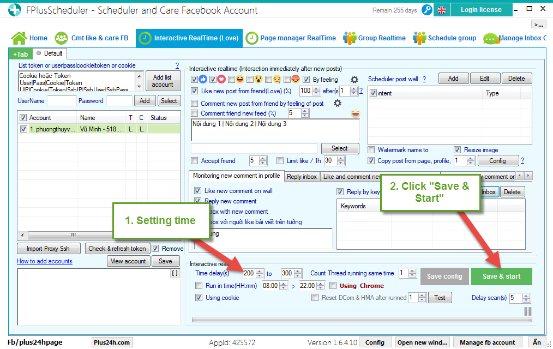Toggle Using cookie checkbox
The height and width of the screenshot is (349, 553).
click(199, 298)
